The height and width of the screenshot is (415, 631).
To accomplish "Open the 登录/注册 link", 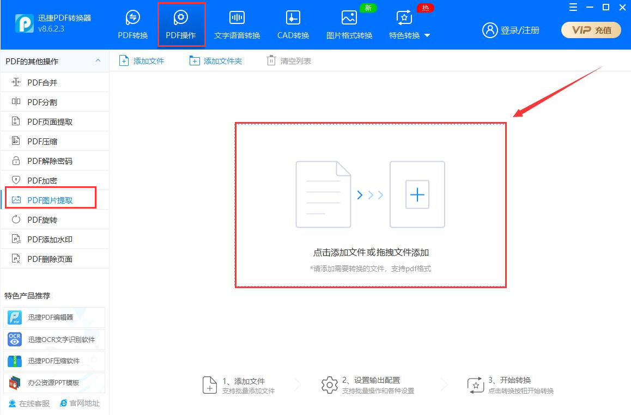I will click(x=520, y=30).
